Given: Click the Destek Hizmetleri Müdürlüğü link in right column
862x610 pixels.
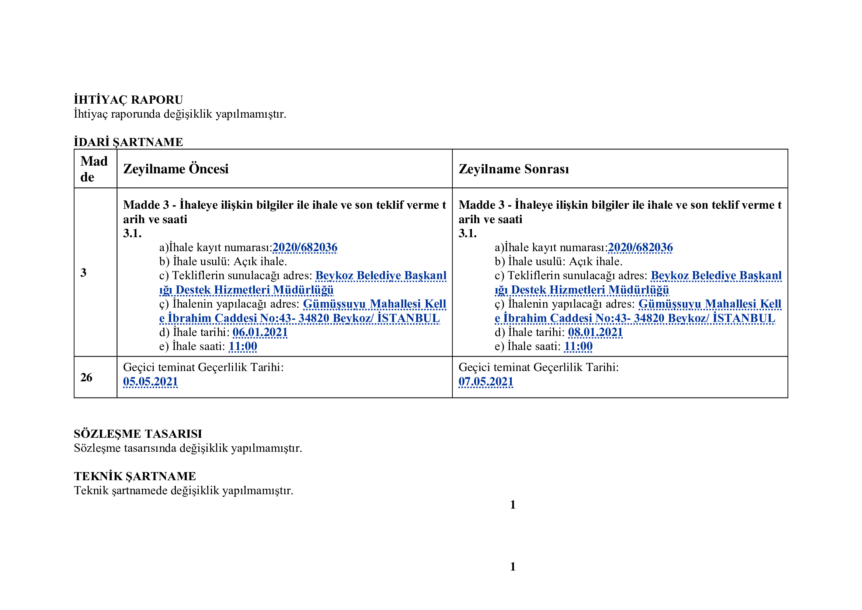Looking at the screenshot, I should pyautogui.click(x=590, y=290).
